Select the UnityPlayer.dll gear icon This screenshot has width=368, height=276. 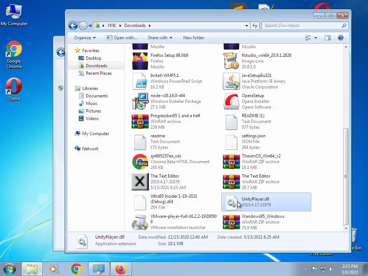click(x=231, y=202)
